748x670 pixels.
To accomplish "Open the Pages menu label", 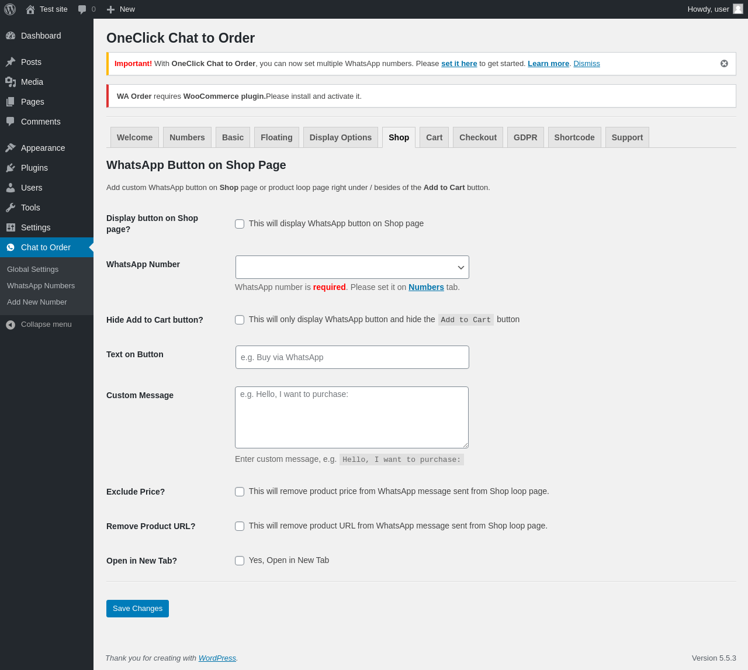I will (x=33, y=102).
